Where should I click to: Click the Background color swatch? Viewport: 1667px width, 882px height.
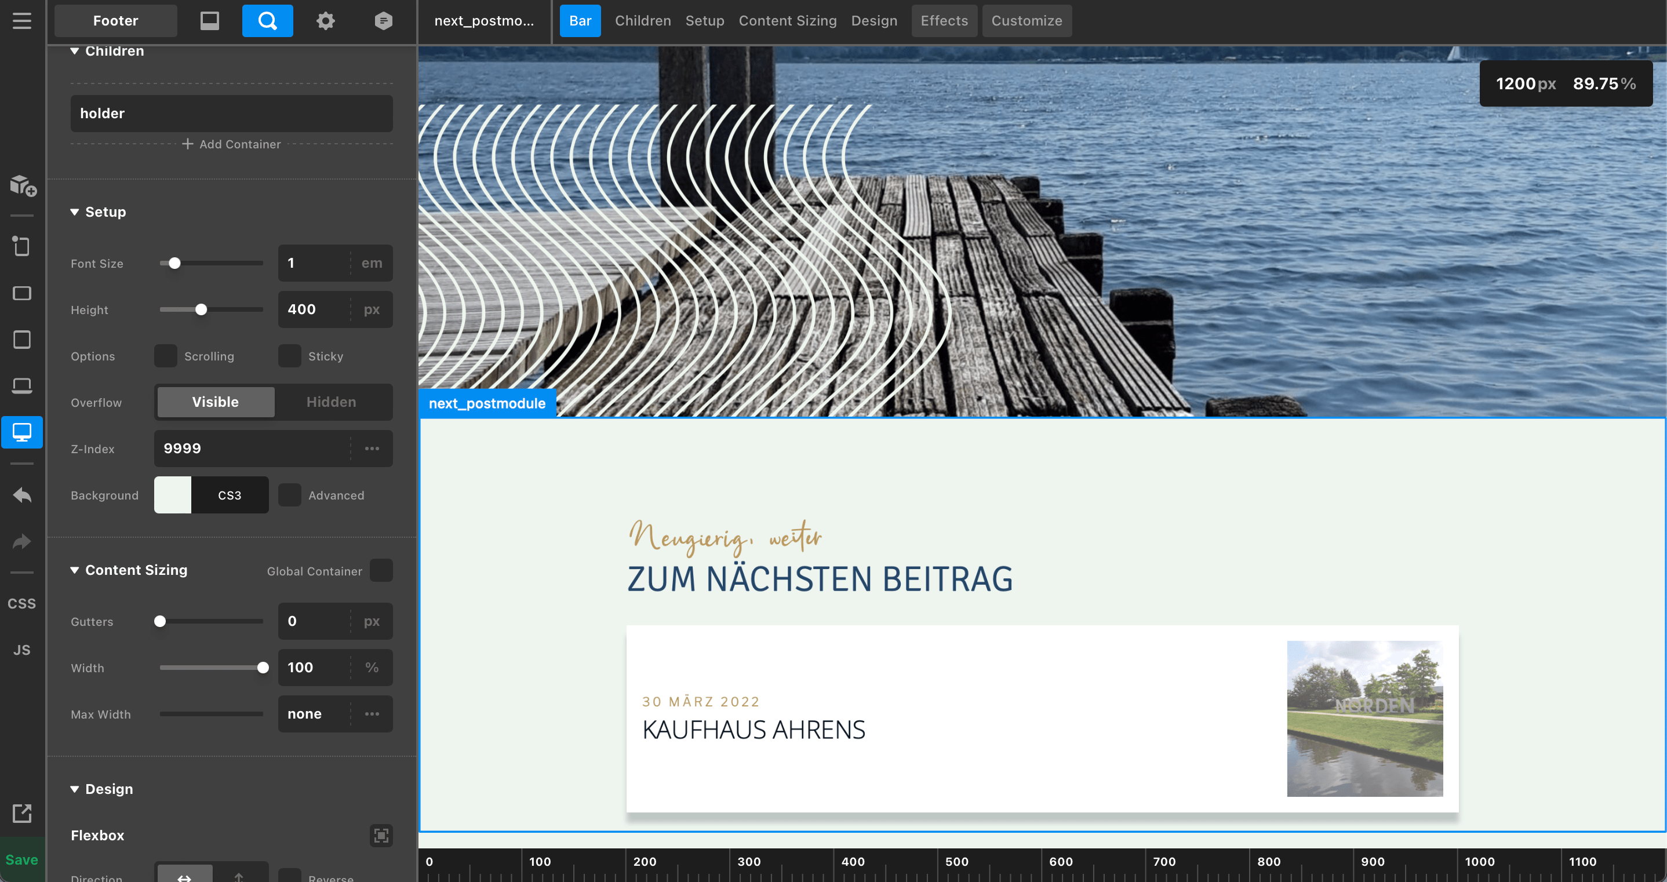tap(173, 495)
